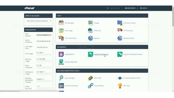Viewport: 174px width, 98px height.
Task: Open the Web Disk icon
Action: [91, 30]
